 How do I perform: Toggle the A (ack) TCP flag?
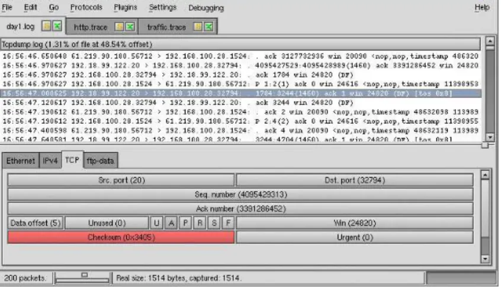click(x=171, y=223)
